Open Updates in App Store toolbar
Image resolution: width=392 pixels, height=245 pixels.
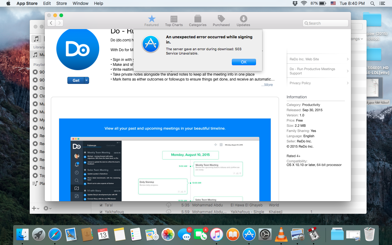pyautogui.click(x=243, y=21)
